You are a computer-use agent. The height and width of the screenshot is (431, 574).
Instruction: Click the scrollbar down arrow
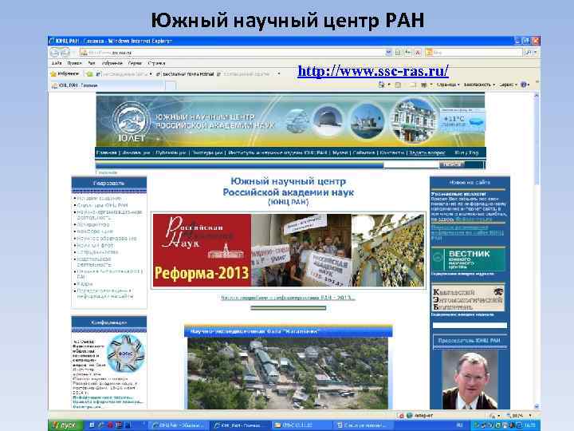537,406
